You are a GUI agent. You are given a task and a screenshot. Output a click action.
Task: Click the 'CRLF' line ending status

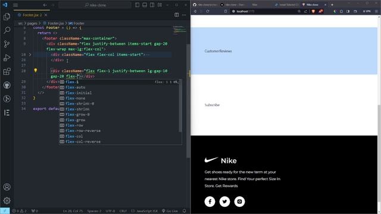[x=123, y=211]
